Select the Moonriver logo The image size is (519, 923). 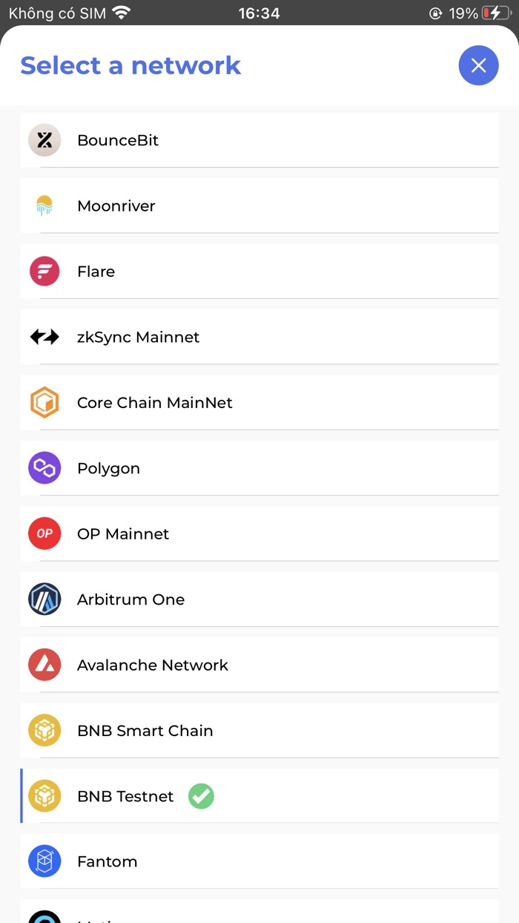click(44, 206)
